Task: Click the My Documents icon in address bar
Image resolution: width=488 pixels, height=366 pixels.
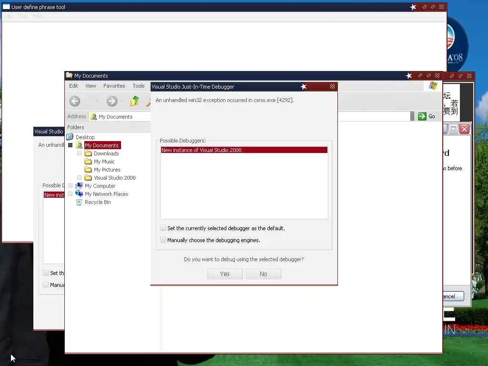Action: point(93,117)
